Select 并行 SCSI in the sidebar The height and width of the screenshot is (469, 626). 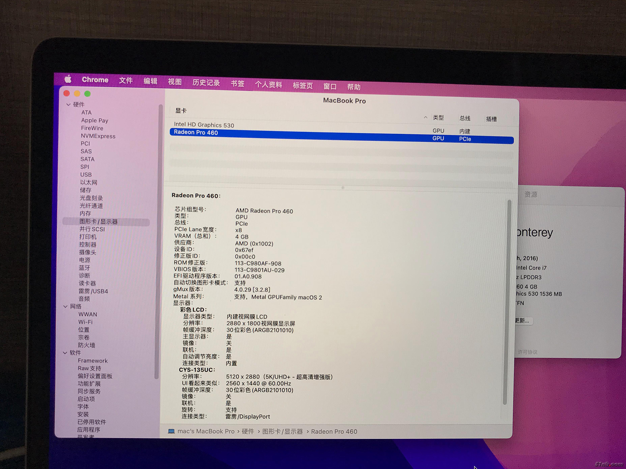click(92, 229)
